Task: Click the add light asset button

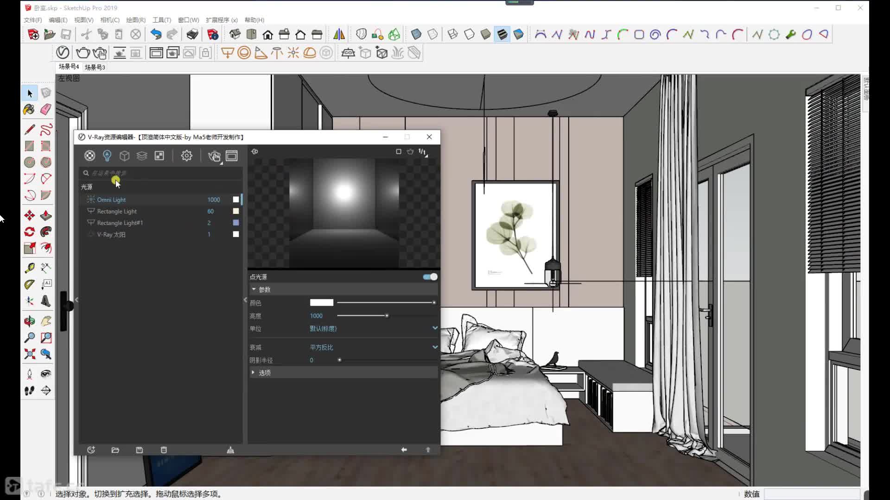Action: [x=91, y=450]
